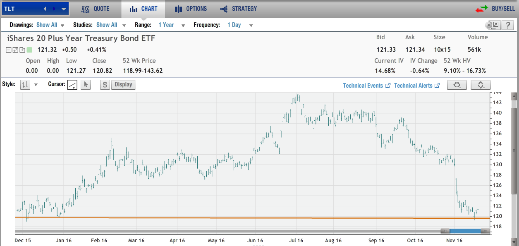Click the vertical zoom button
Viewport: 519px width, 246px height.
(481, 85)
